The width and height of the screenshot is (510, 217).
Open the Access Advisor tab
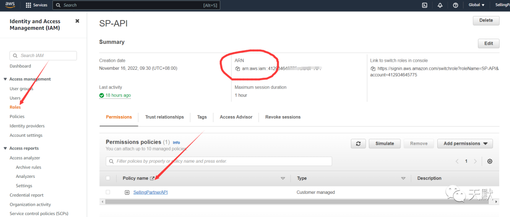[x=236, y=117]
